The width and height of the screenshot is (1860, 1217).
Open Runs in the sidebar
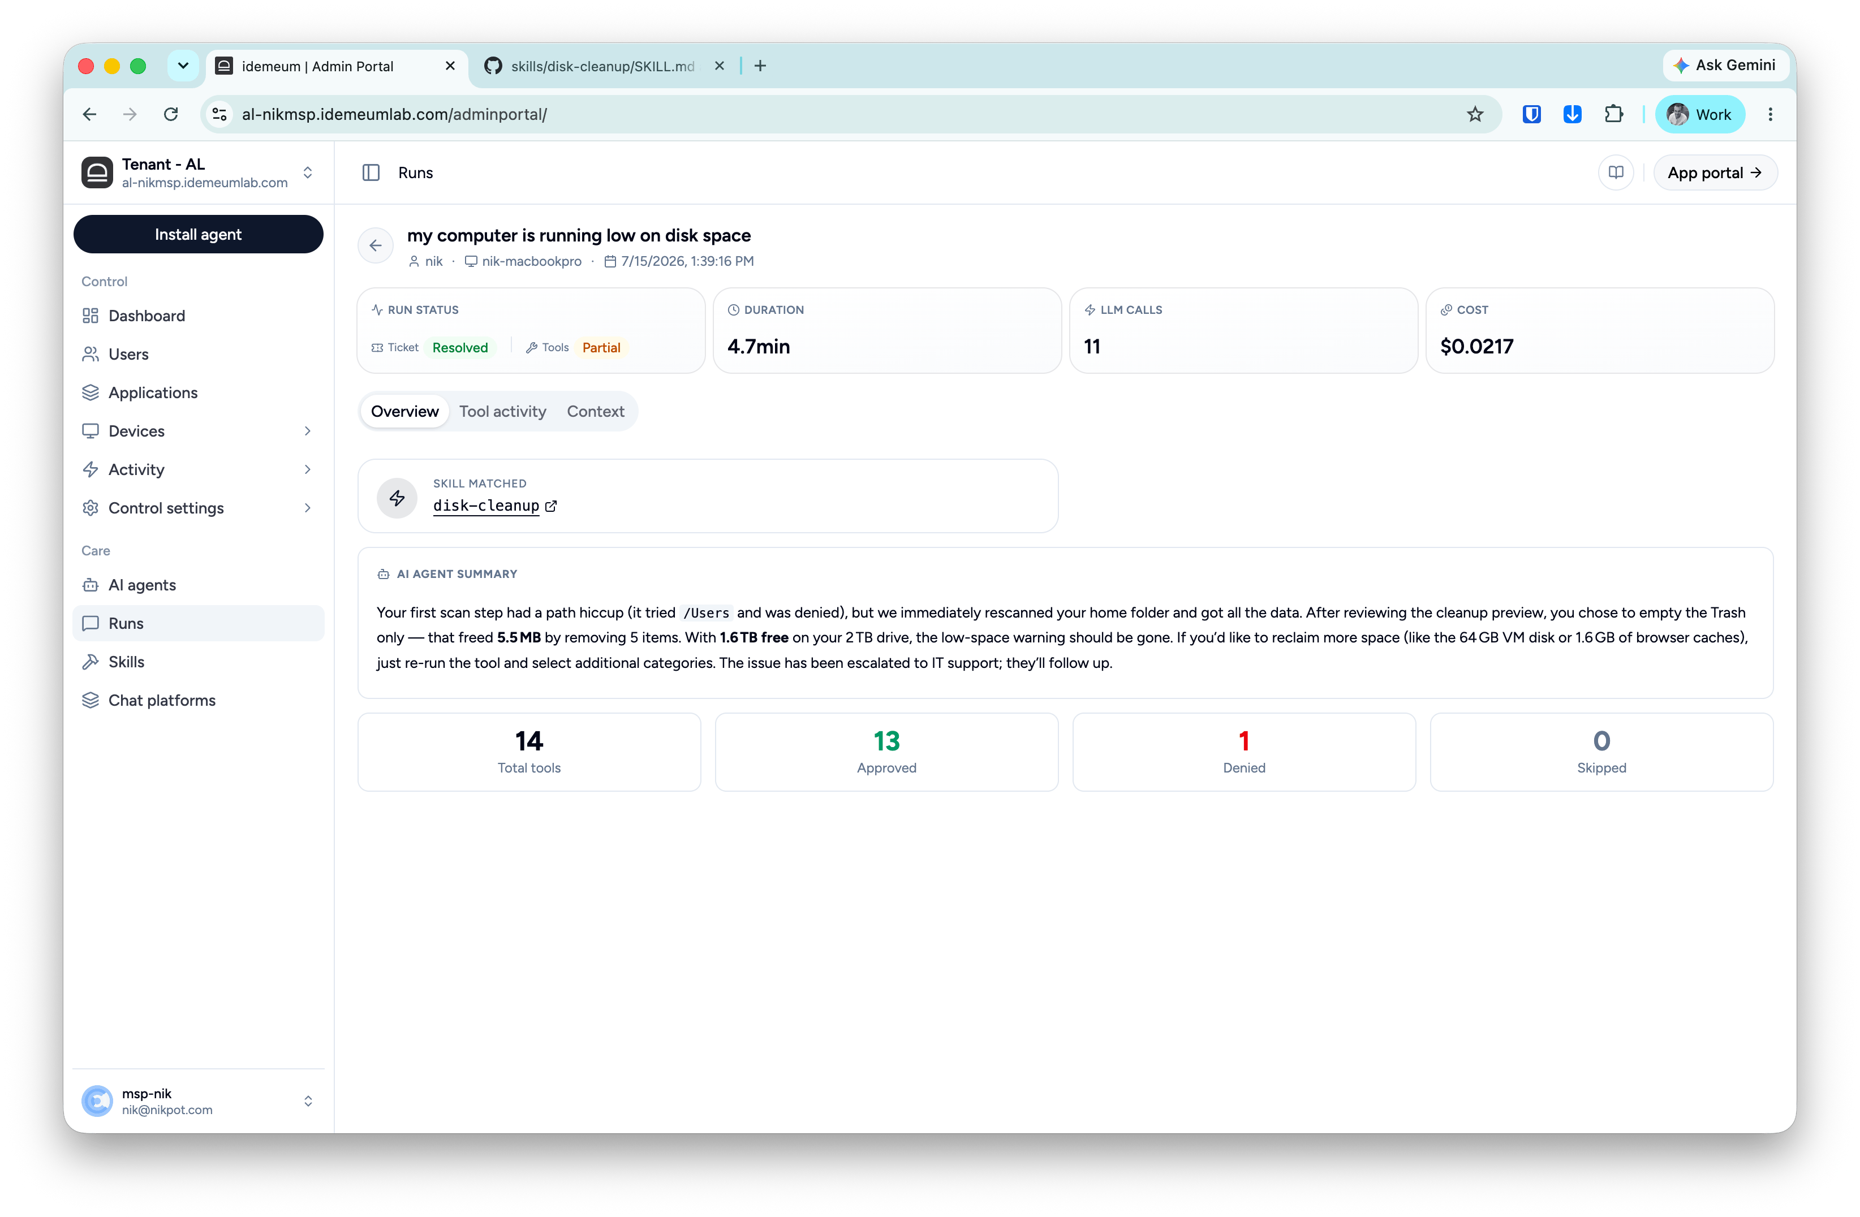click(199, 623)
